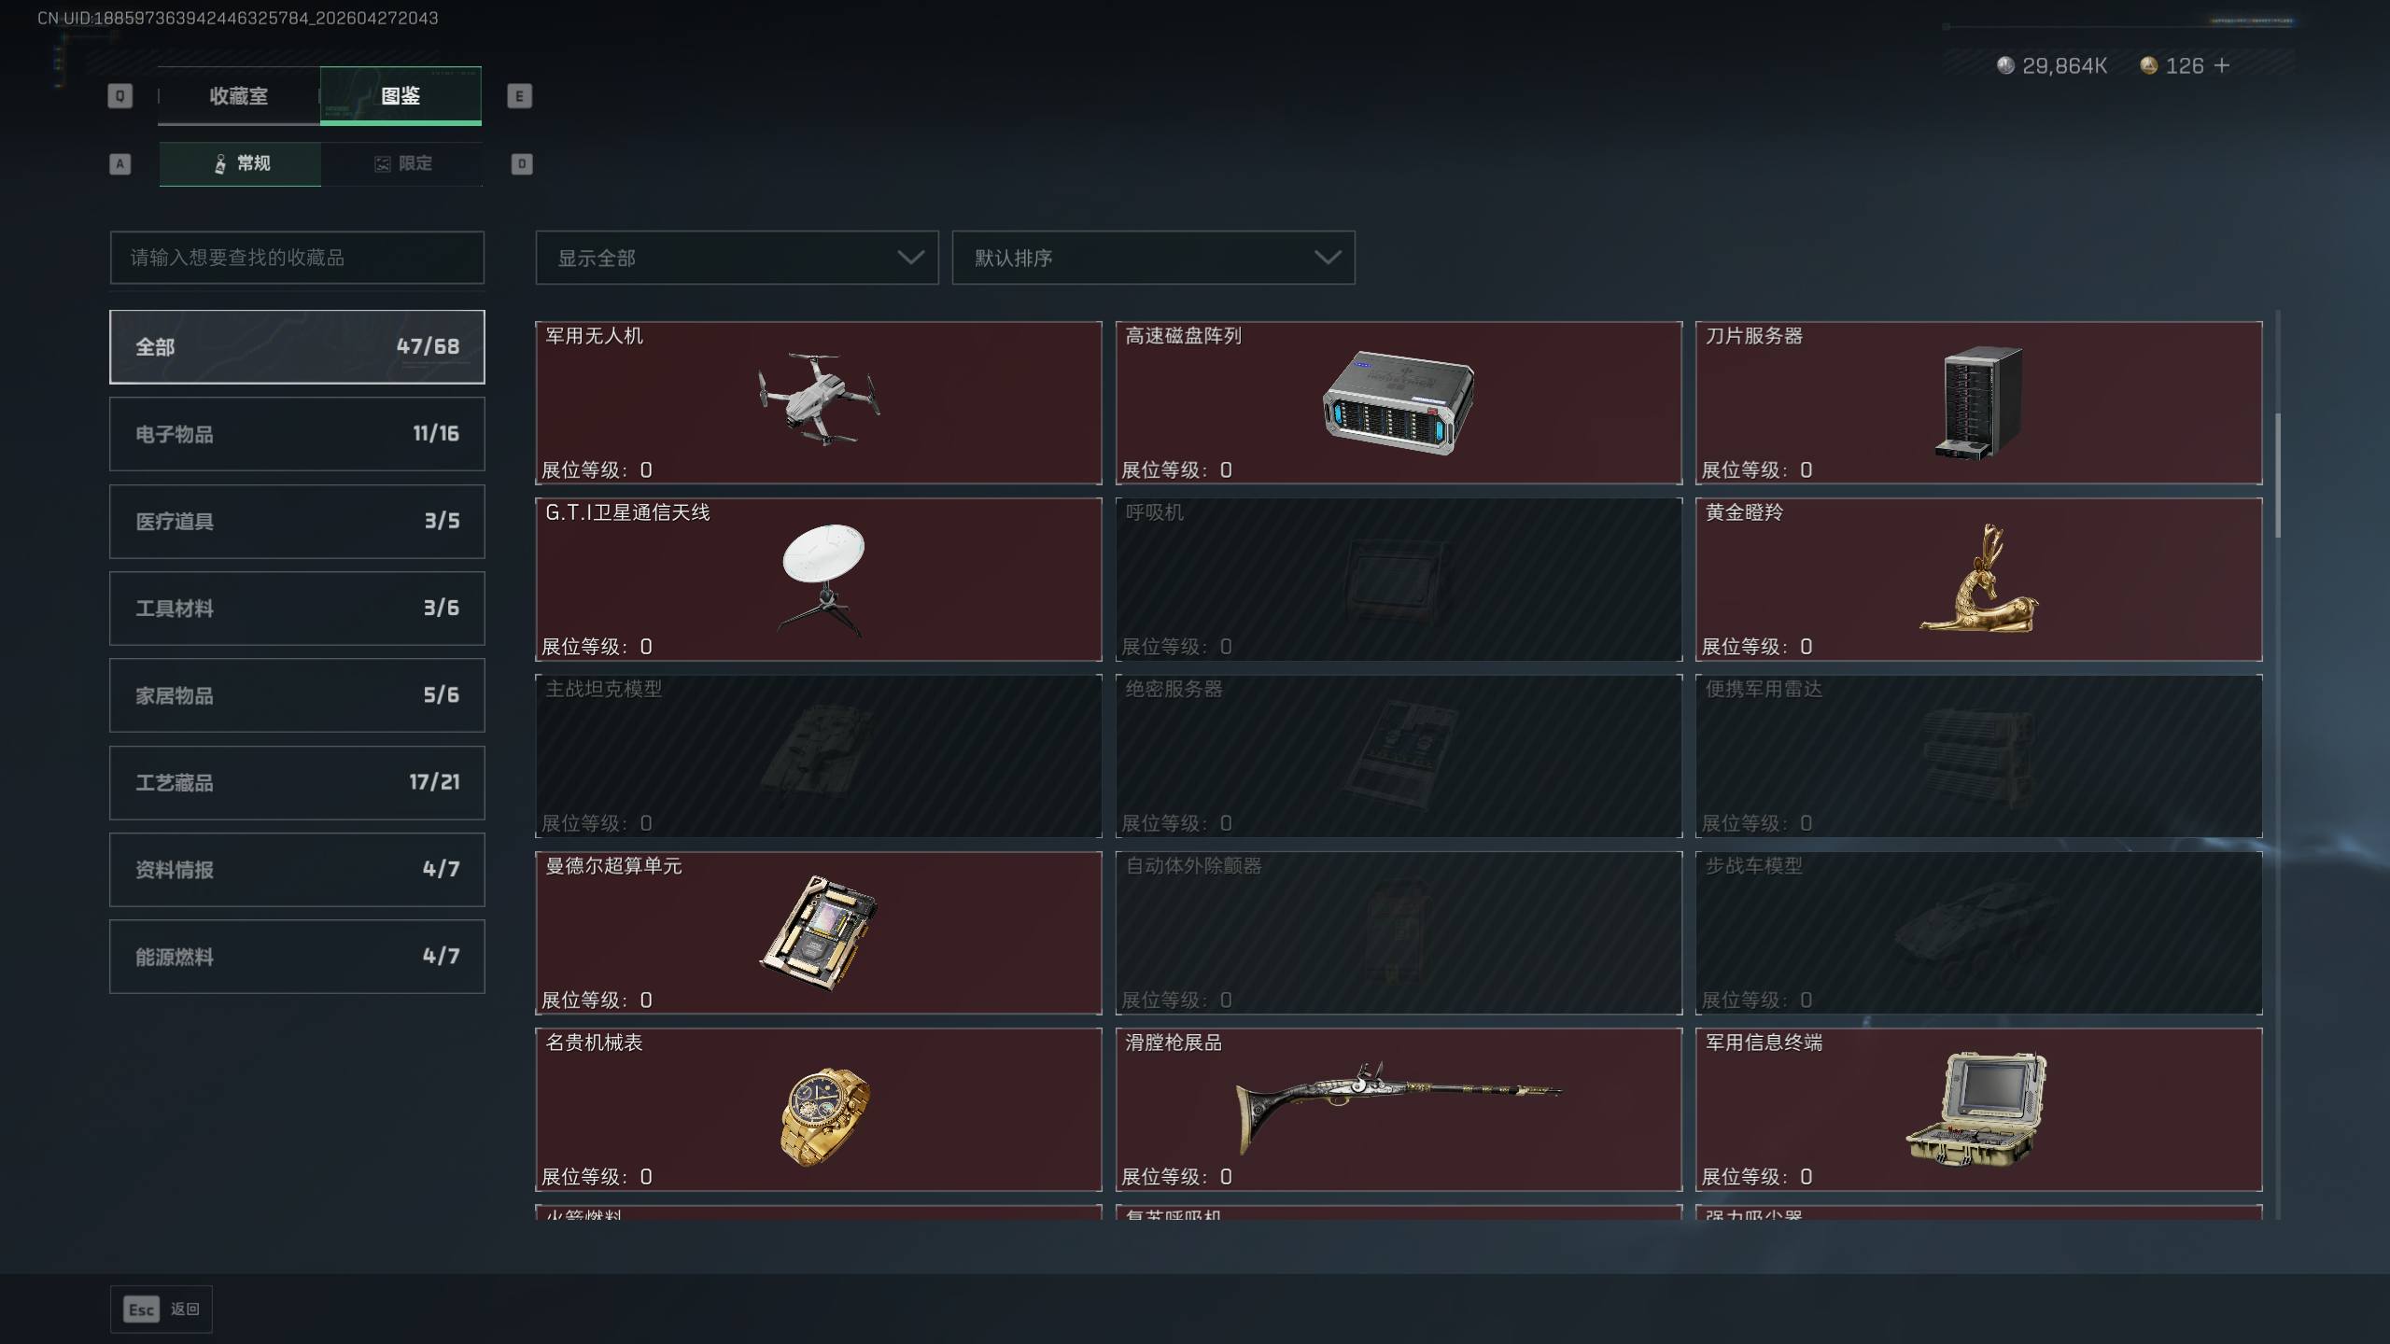Viewport: 2390px width, 1344px height.
Task: Select the golden antelope 黄金瞪羚 figurine
Action: (x=1978, y=580)
